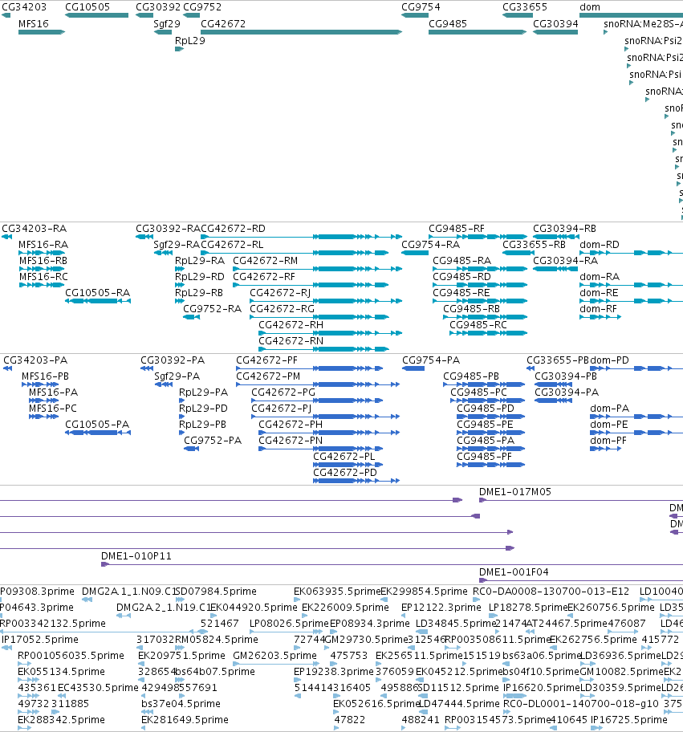This screenshot has width=683, height=732.
Task: Click the dom-PE protein label
Action: [x=609, y=425]
